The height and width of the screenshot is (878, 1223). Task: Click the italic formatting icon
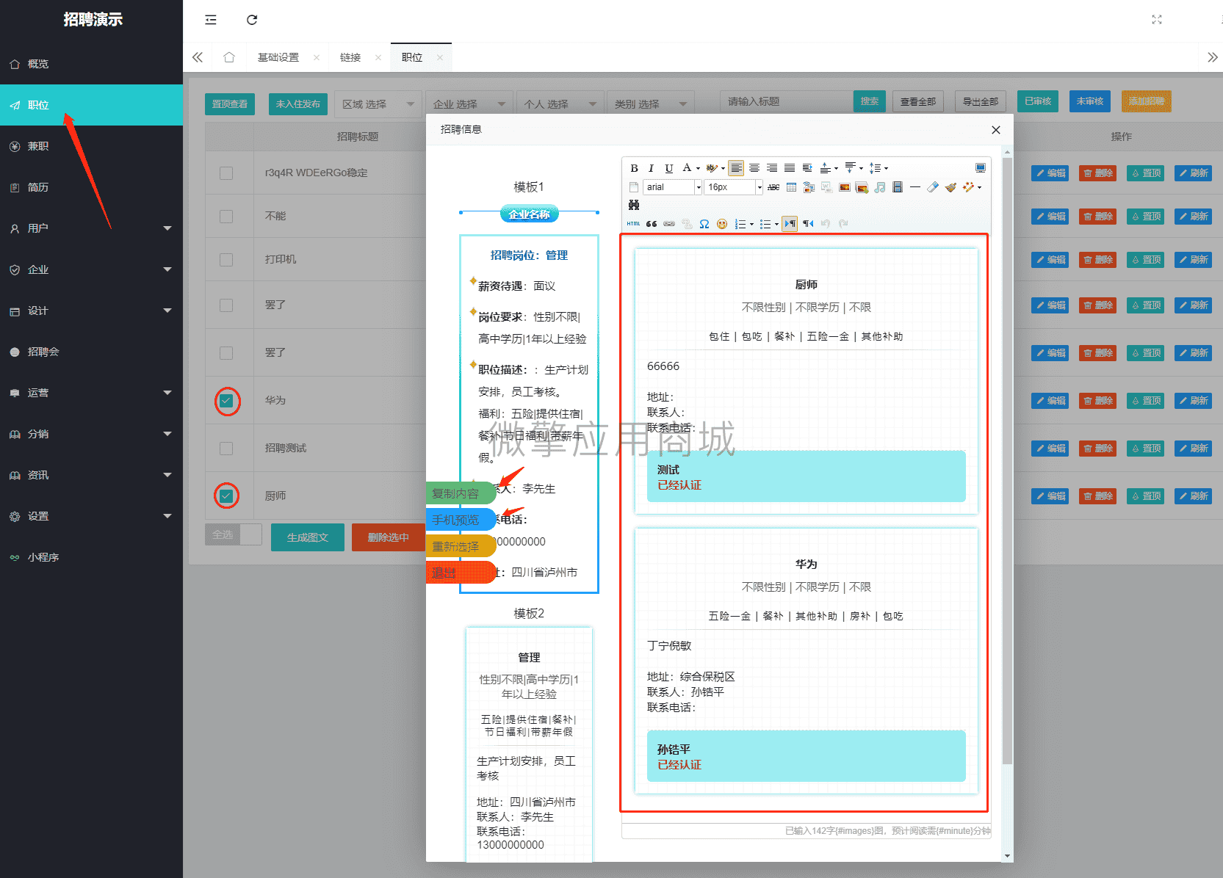coord(651,168)
